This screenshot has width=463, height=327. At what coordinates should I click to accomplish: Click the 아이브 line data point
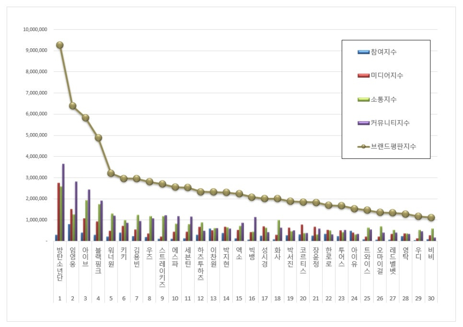click(x=85, y=118)
